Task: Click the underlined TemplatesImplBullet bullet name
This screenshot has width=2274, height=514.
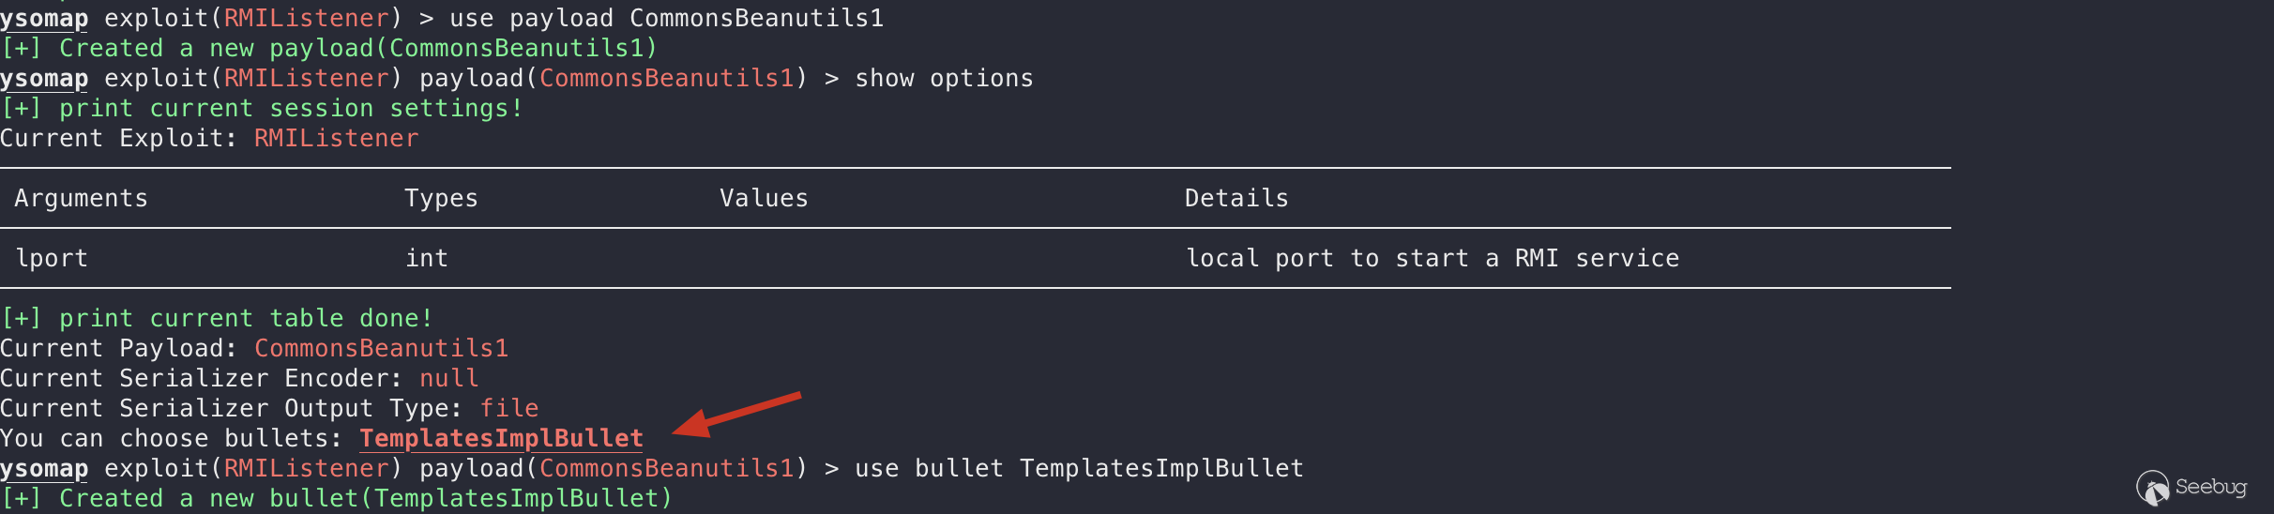Action: pos(501,439)
